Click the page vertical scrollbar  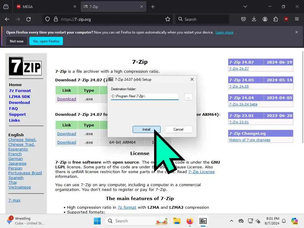click(303, 97)
